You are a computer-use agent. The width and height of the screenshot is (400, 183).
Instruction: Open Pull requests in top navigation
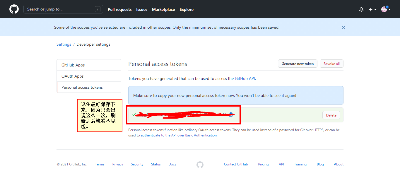coord(120,9)
